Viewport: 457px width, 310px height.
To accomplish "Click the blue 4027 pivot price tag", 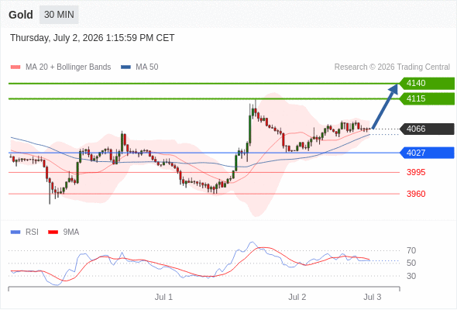I will click(x=427, y=153).
